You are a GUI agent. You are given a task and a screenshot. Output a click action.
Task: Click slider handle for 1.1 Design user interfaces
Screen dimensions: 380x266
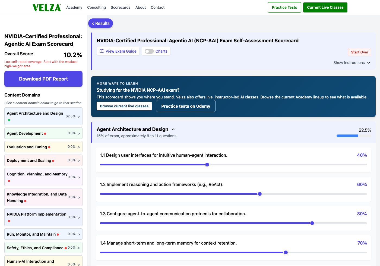point(207,165)
